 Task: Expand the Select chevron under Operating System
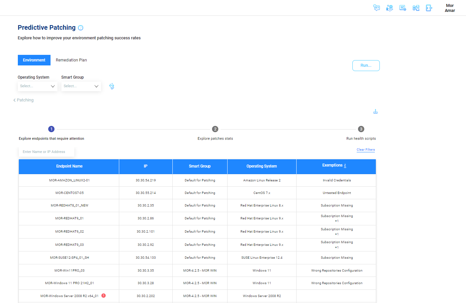click(x=53, y=86)
